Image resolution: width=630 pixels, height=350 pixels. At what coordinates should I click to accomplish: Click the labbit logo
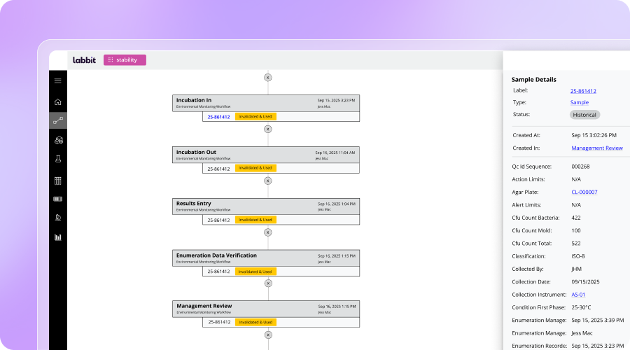tap(85, 60)
